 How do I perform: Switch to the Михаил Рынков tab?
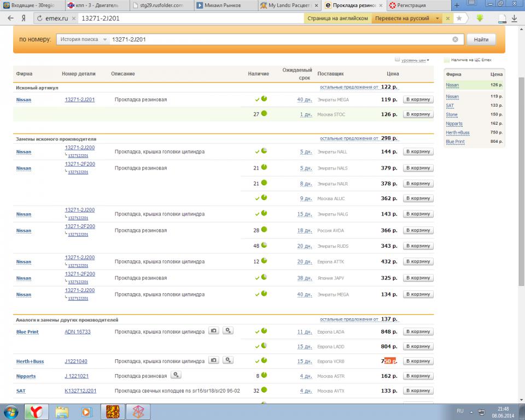tap(226, 5)
